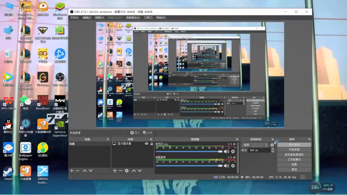Screen dimensions: 347x195
Task: Open the 视图(V) menu in OBS
Action: pyautogui.click(x=99, y=18)
